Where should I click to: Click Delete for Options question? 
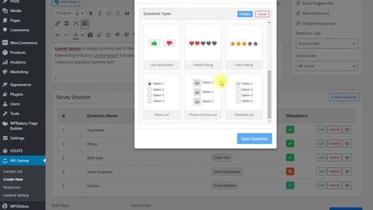coord(334,185)
